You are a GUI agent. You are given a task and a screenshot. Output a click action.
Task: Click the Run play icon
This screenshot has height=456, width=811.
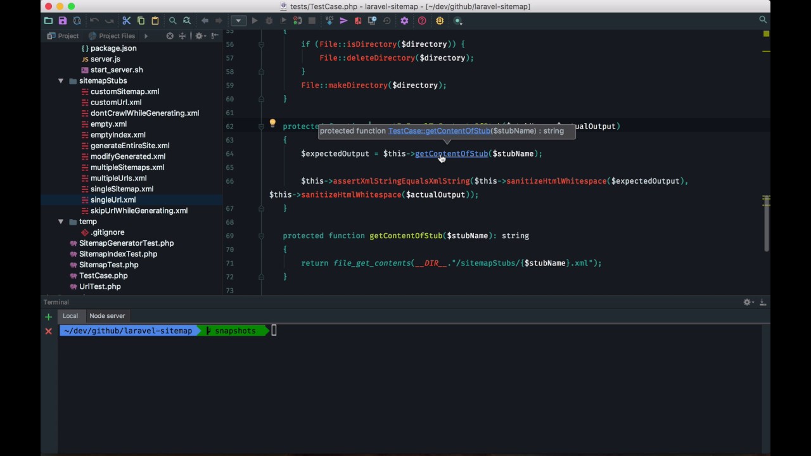[255, 20]
